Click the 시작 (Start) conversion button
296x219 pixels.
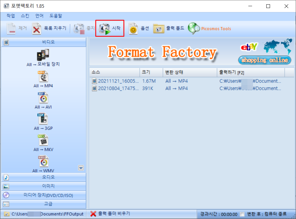[110, 28]
